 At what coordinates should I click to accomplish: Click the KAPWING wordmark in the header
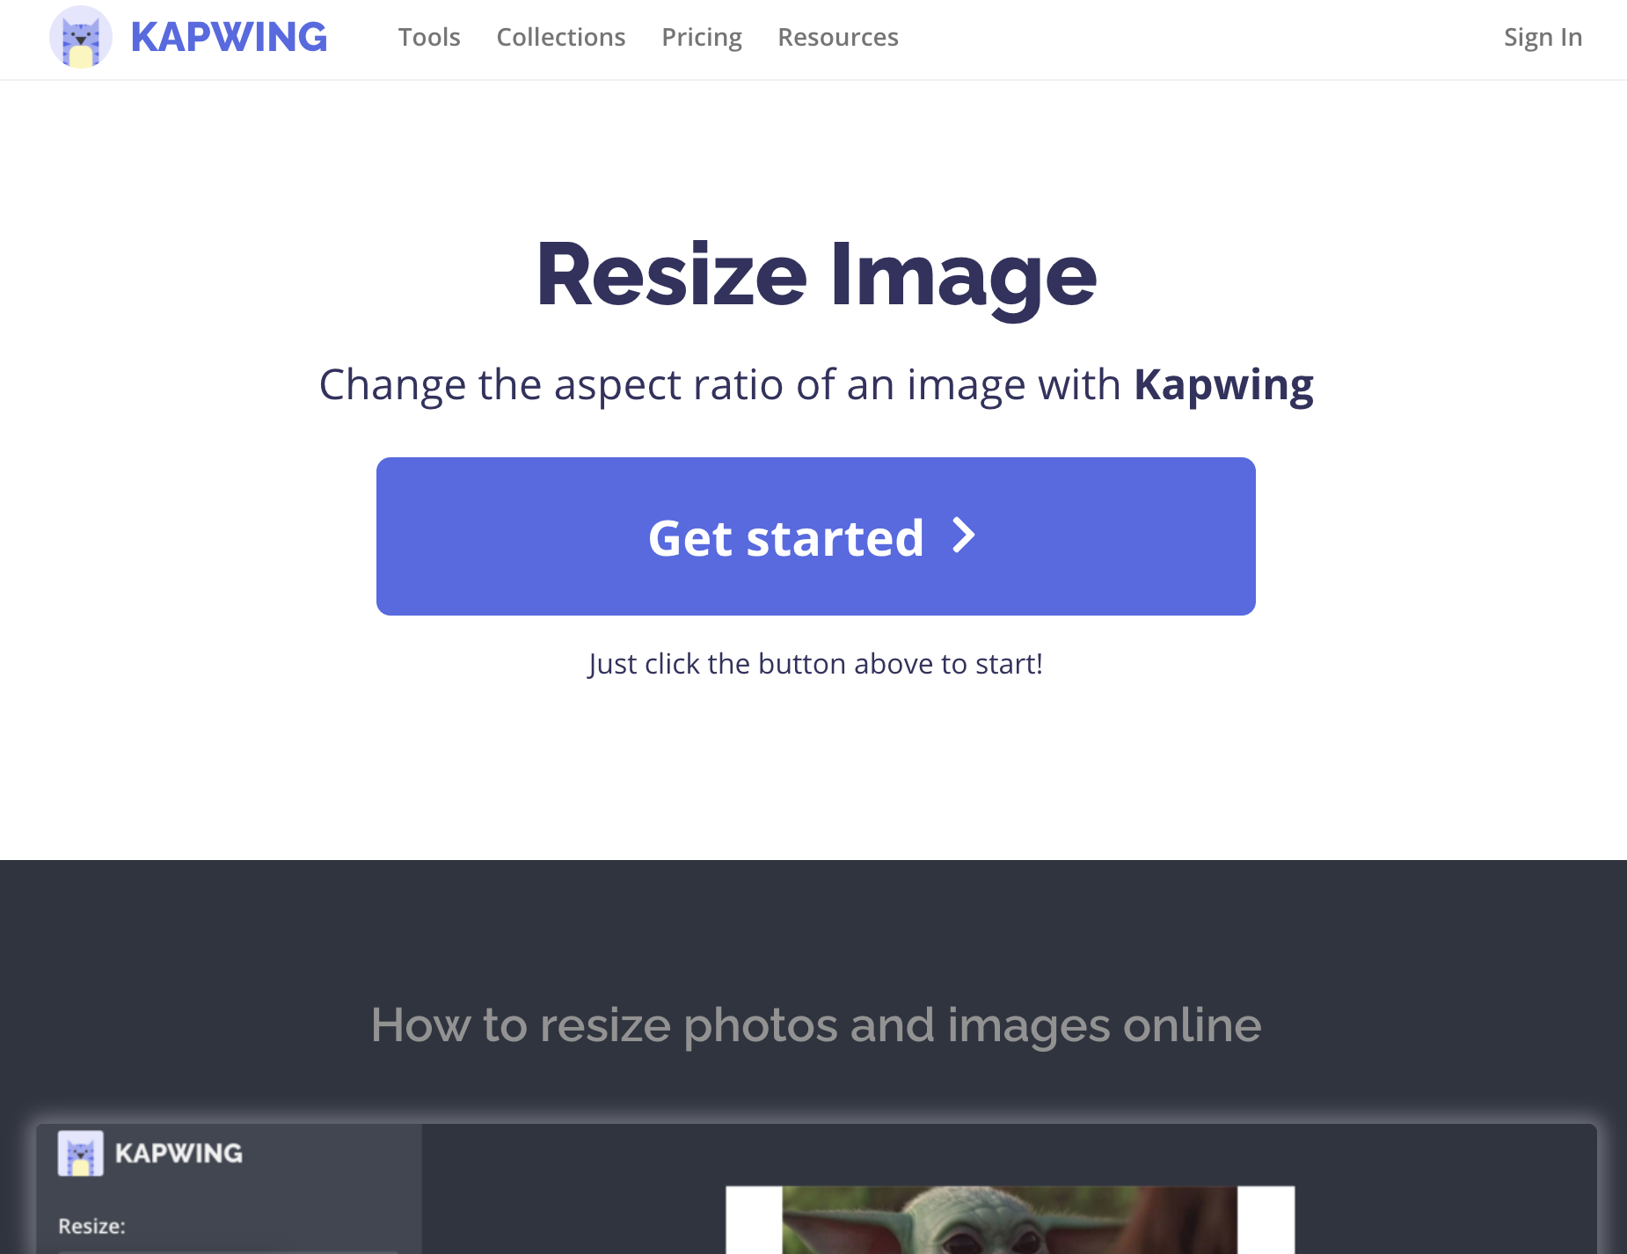[x=229, y=37]
